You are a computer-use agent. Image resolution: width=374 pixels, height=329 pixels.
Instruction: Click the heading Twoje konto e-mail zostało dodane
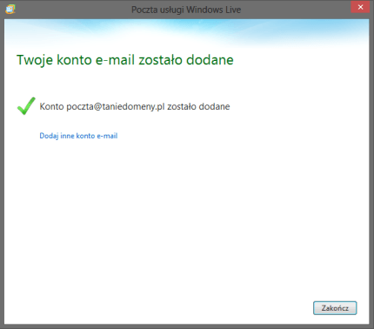125,60
